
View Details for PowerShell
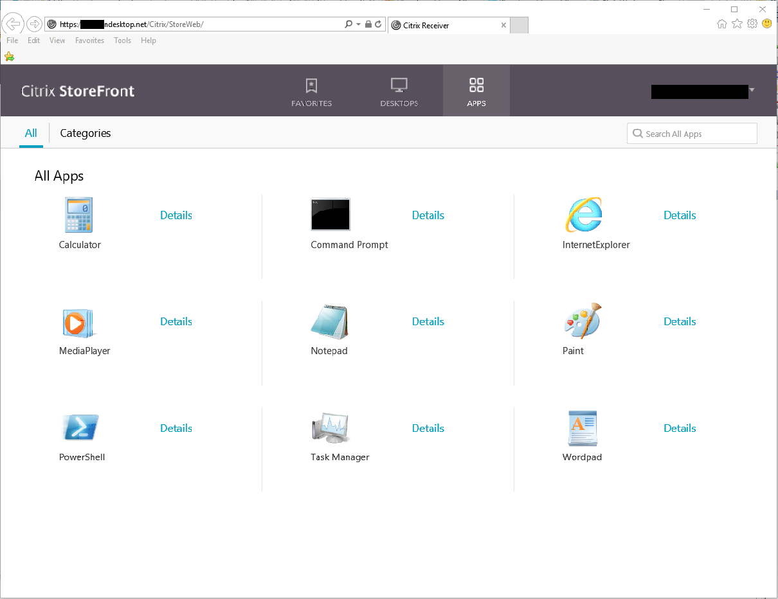click(x=176, y=428)
